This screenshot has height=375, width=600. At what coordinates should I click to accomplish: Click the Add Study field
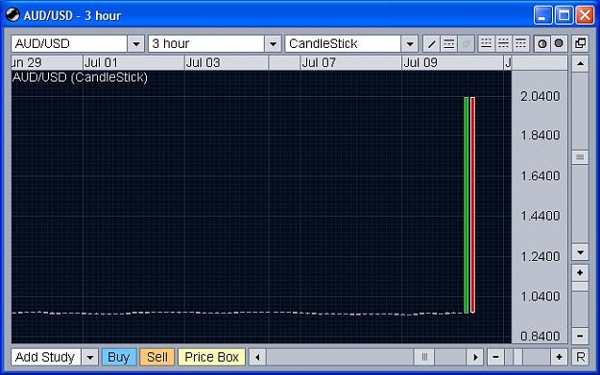46,358
